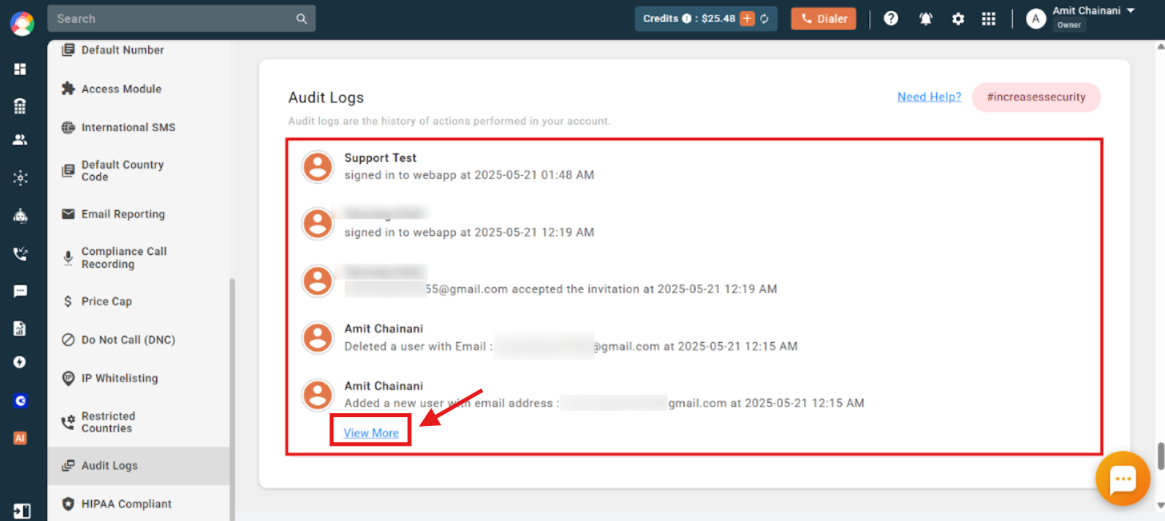Open the messages chat icon in left rail

point(20,291)
